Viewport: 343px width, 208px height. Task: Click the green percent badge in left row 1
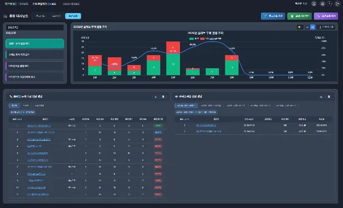158,126
